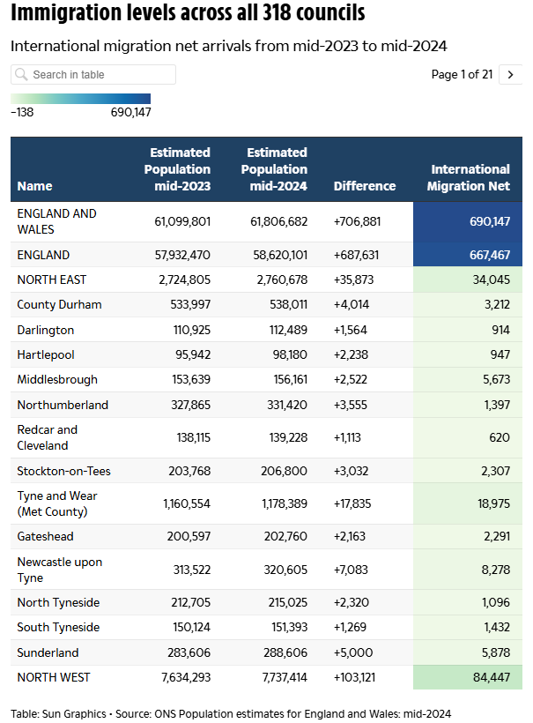The width and height of the screenshot is (533, 723).
Task: Click the Redcar and Cleveland row name
Action: pyautogui.click(x=47, y=437)
